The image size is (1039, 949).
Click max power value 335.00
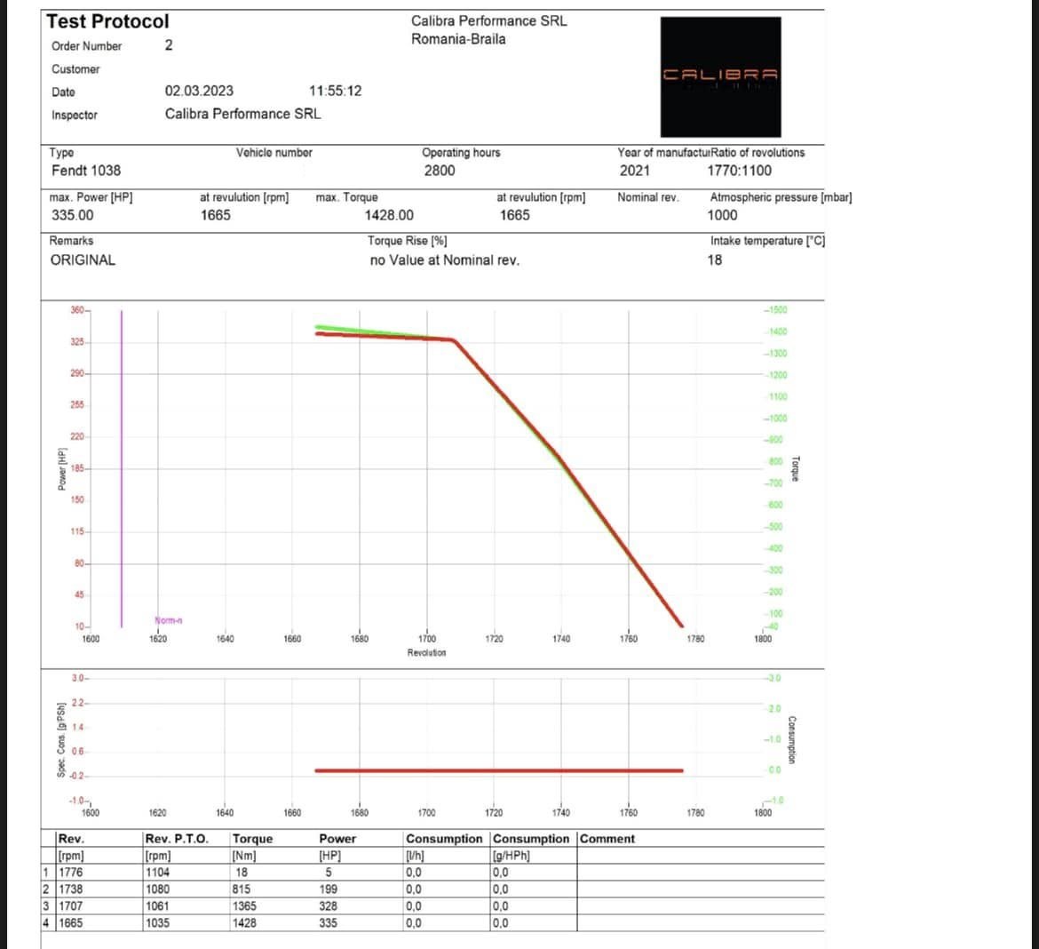[72, 215]
